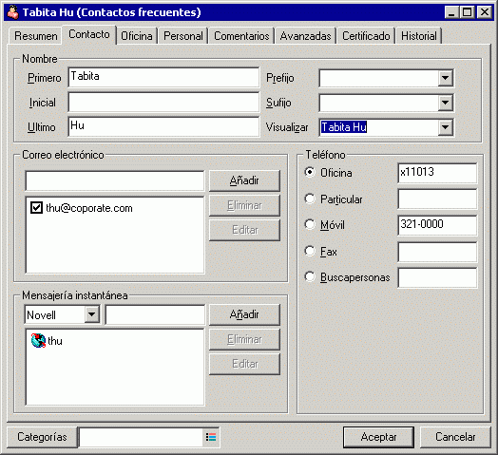Viewport: 498px width, 455px height.
Task: Click the new email address input field
Action: point(115,180)
